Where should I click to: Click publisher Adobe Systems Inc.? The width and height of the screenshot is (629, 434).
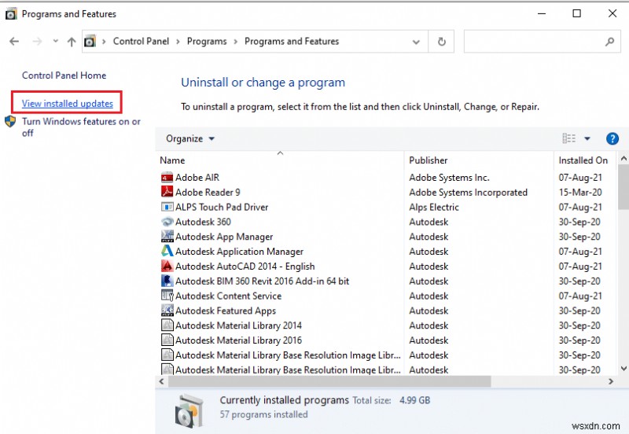[449, 177]
